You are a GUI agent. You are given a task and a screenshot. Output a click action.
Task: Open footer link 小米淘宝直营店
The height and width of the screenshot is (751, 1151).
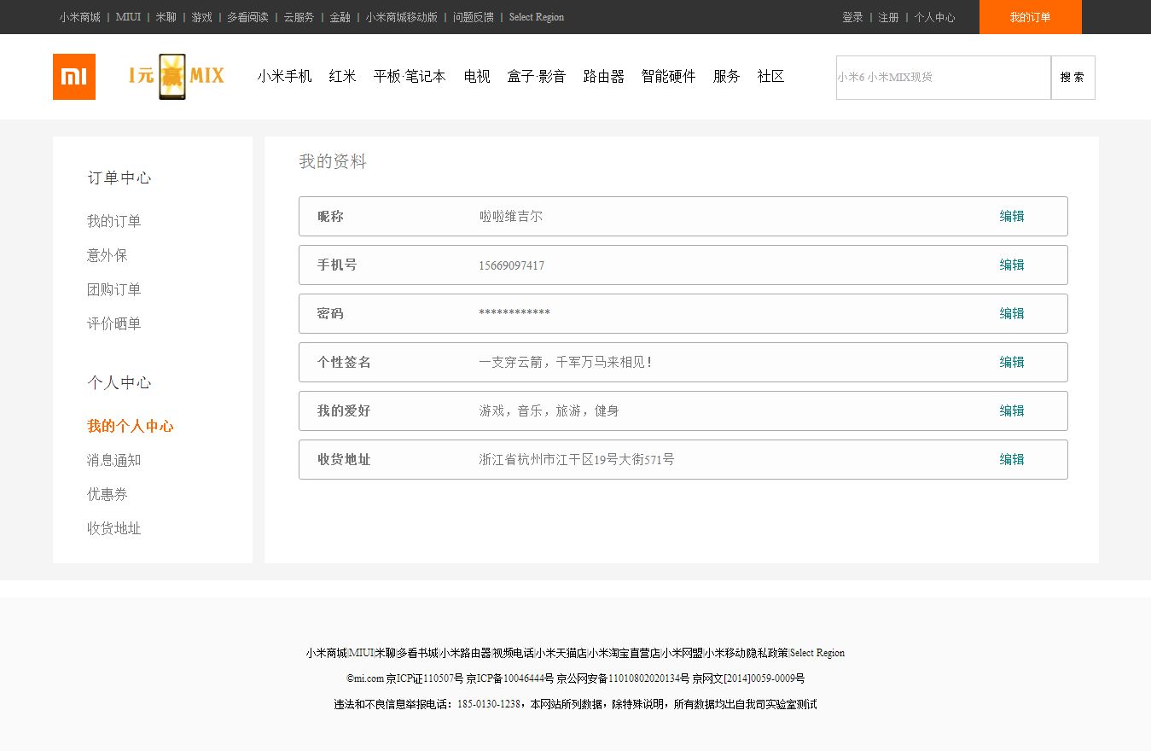pos(625,653)
